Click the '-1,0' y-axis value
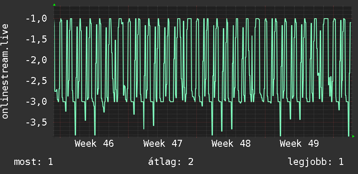358x174 pixels. pos(36,19)
